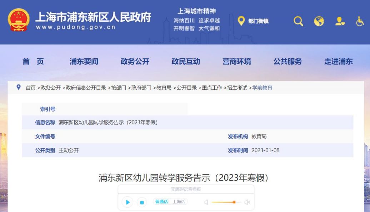
Task: Toggle the 无障碍语音播报 panel
Action: [185, 189]
